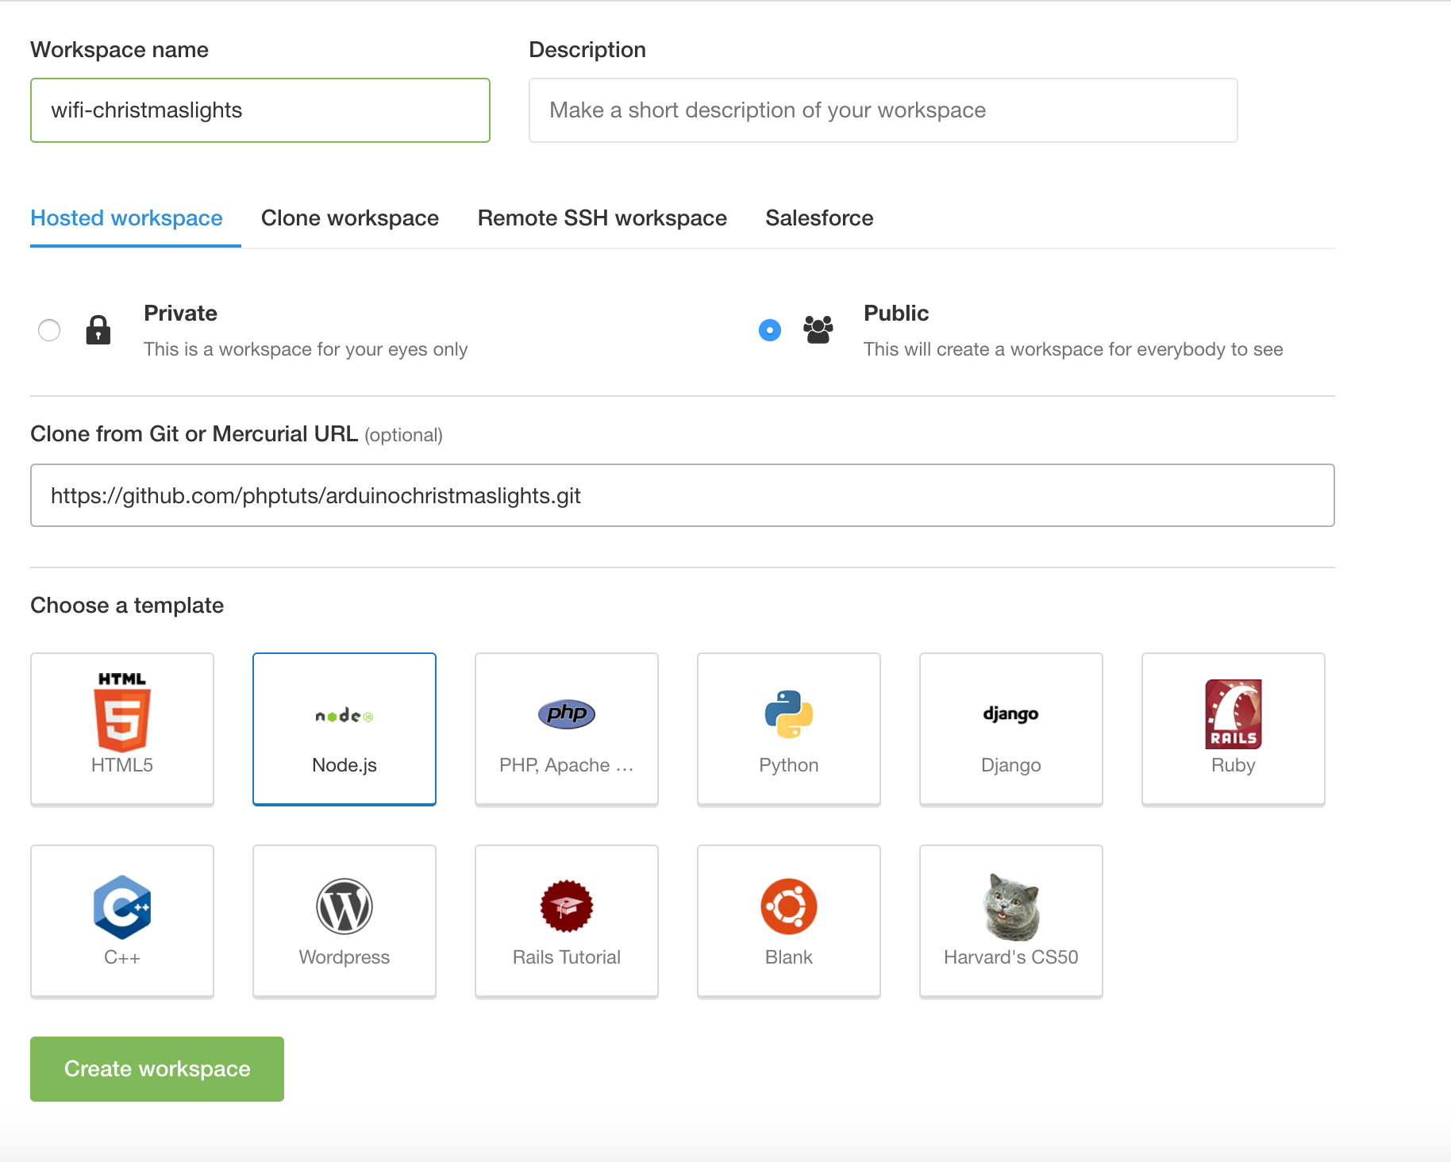Select the Private radio button
The height and width of the screenshot is (1162, 1451).
(49, 329)
